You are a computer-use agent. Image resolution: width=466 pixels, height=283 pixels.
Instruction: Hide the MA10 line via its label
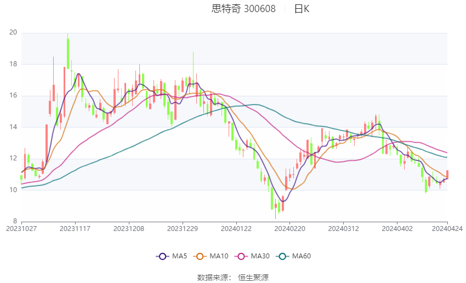(219, 256)
